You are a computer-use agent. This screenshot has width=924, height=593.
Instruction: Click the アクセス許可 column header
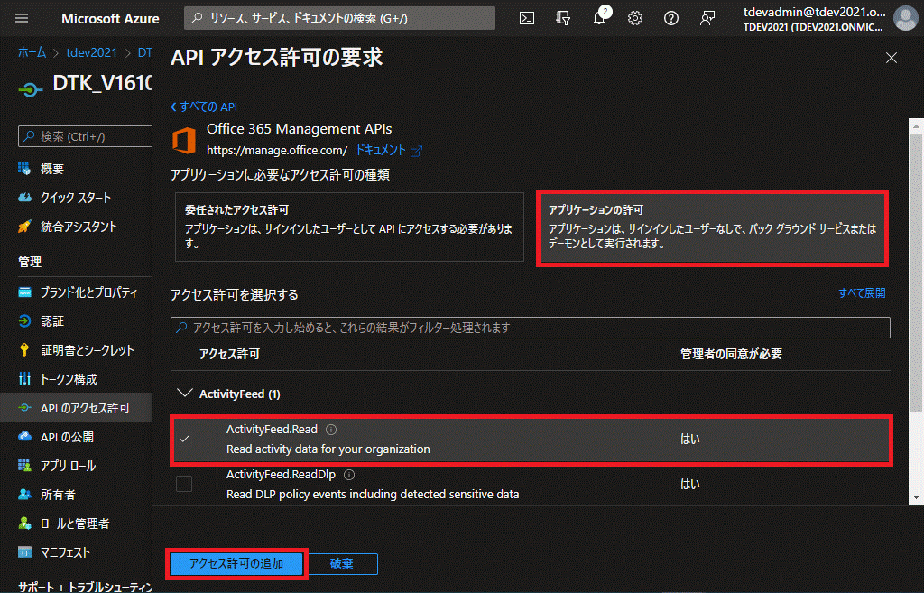(x=229, y=354)
